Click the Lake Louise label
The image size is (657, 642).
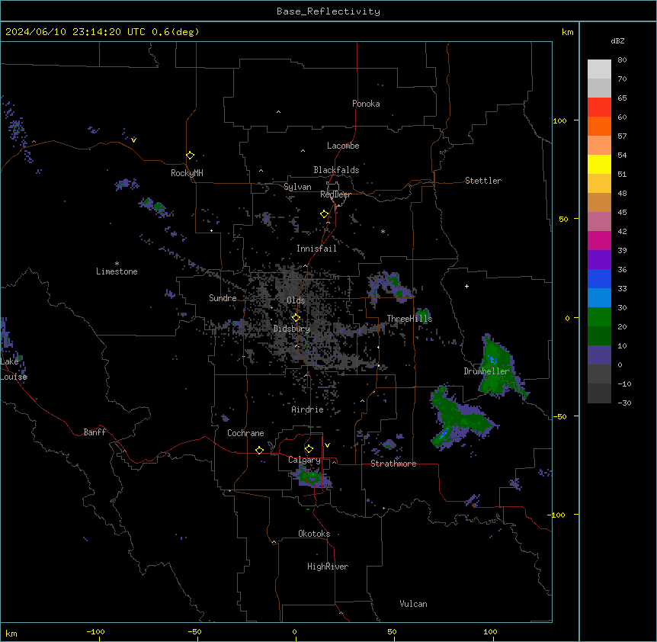coord(14,369)
